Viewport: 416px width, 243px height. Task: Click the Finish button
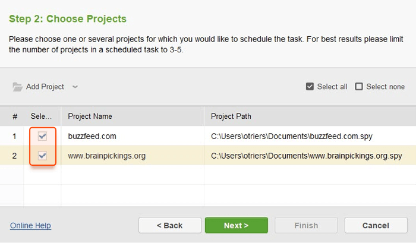pos(306,226)
